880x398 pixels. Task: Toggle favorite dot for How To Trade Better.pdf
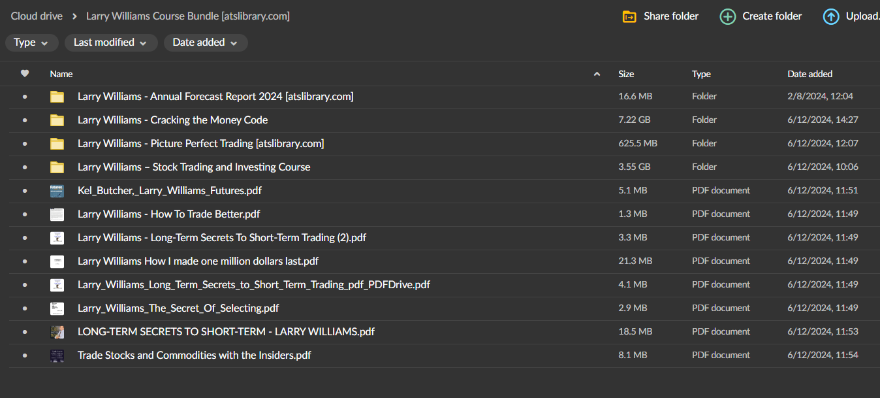click(x=25, y=214)
